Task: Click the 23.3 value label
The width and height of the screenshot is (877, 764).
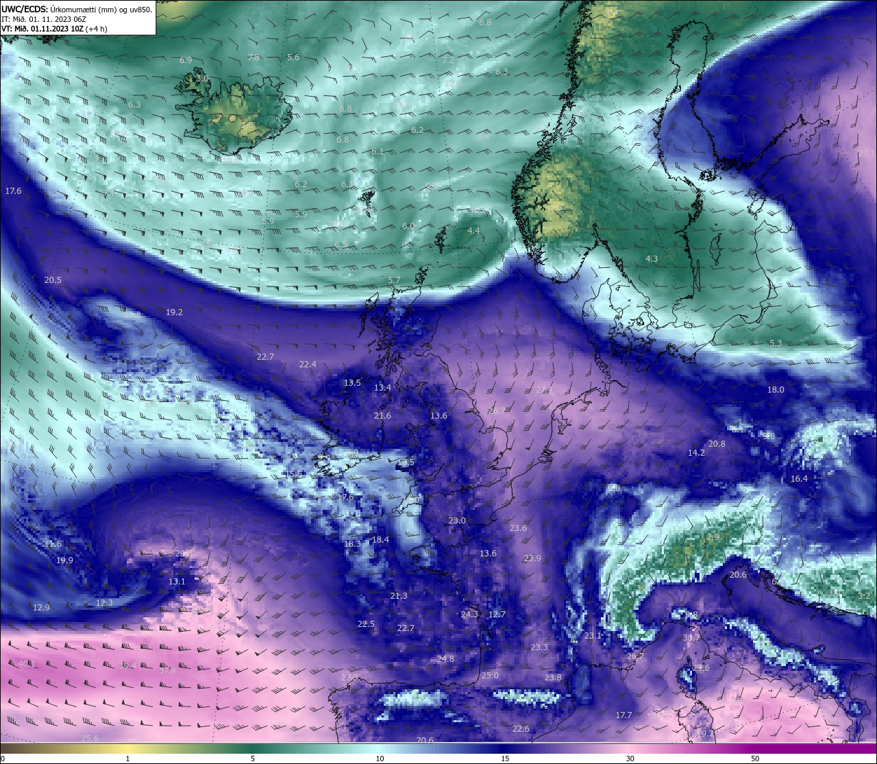Action: 539,648
